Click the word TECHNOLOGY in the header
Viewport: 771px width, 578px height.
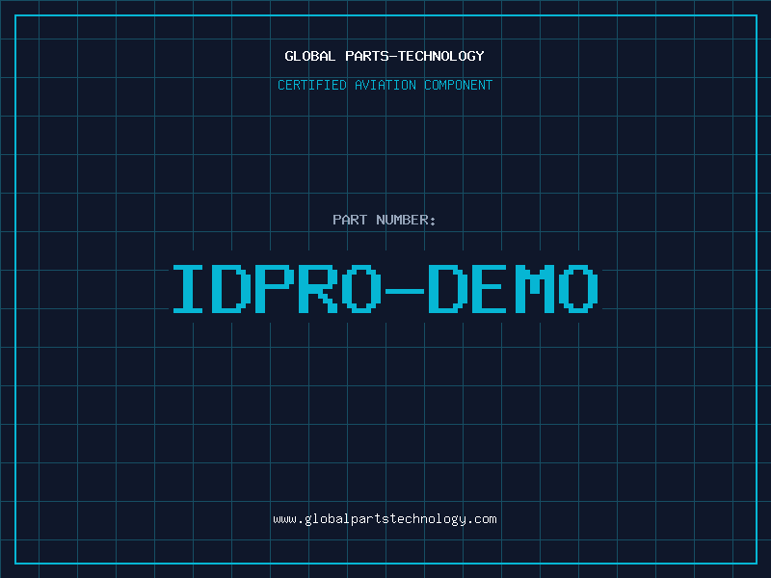coord(440,56)
